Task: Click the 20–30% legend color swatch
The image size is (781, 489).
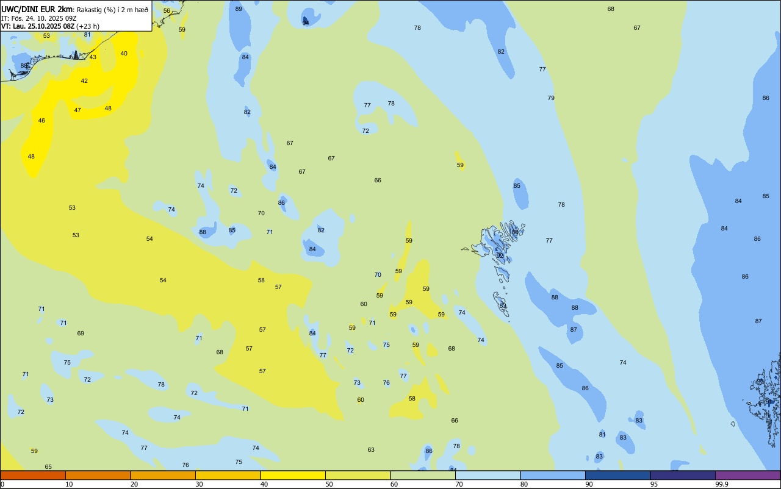Action: 163,475
